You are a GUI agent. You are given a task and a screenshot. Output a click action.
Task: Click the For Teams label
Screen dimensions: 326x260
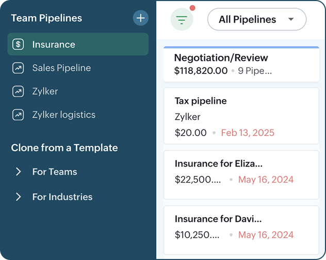pos(55,172)
